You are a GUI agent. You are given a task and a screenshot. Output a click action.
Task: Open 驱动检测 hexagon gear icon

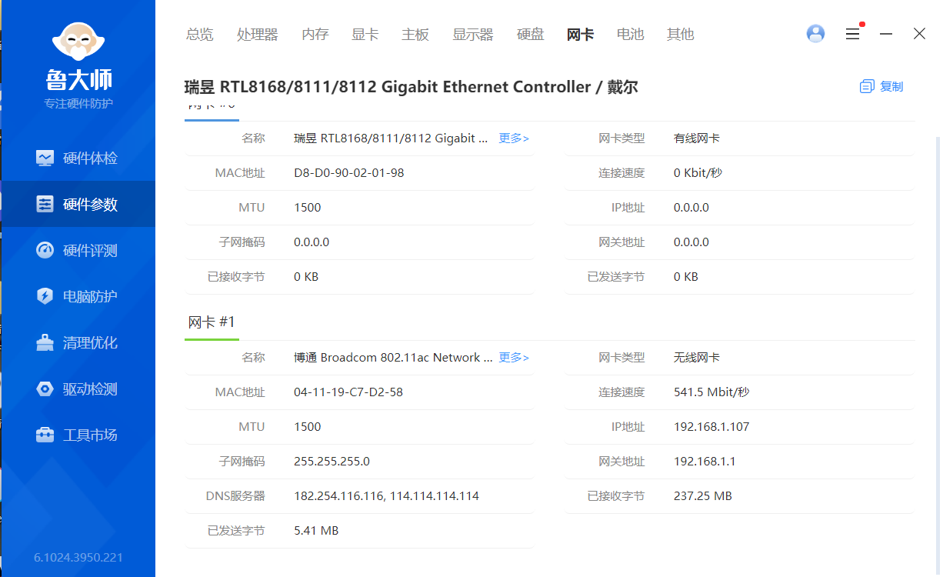click(45, 389)
